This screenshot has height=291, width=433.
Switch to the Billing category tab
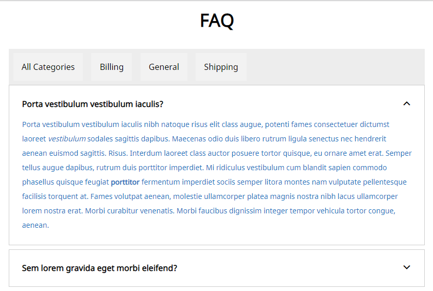pyautogui.click(x=112, y=67)
